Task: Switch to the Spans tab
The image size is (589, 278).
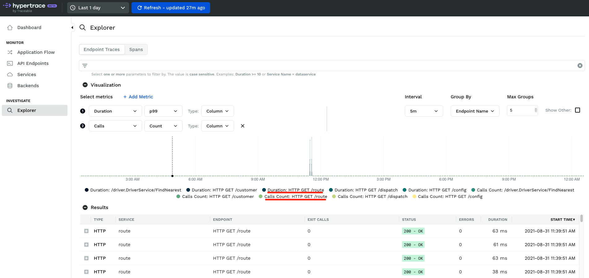Action: (136, 49)
